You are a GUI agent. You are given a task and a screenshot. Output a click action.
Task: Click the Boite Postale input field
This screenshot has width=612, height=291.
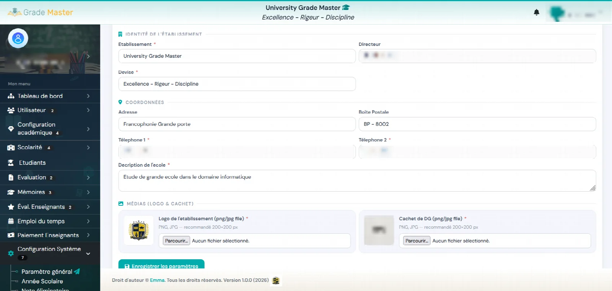click(477, 124)
